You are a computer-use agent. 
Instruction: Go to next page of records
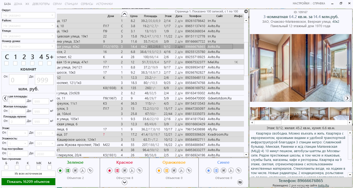pos(246,11)
